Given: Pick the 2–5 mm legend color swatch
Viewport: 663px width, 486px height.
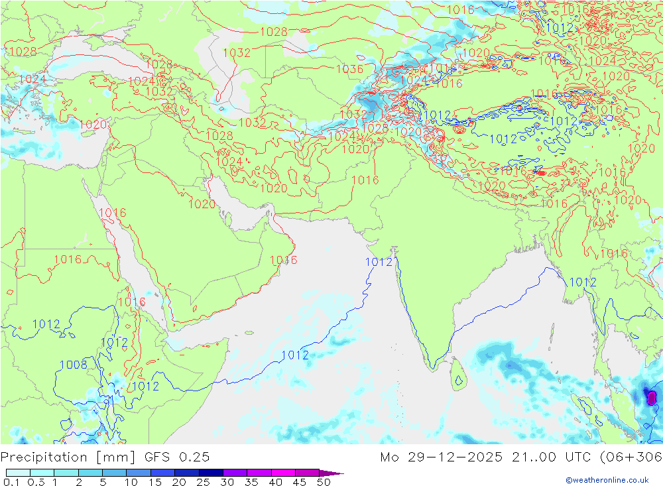Looking at the screenshot, I should [x=90, y=473].
